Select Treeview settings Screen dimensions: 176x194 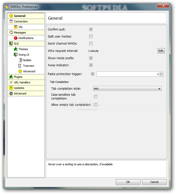point(26,66)
